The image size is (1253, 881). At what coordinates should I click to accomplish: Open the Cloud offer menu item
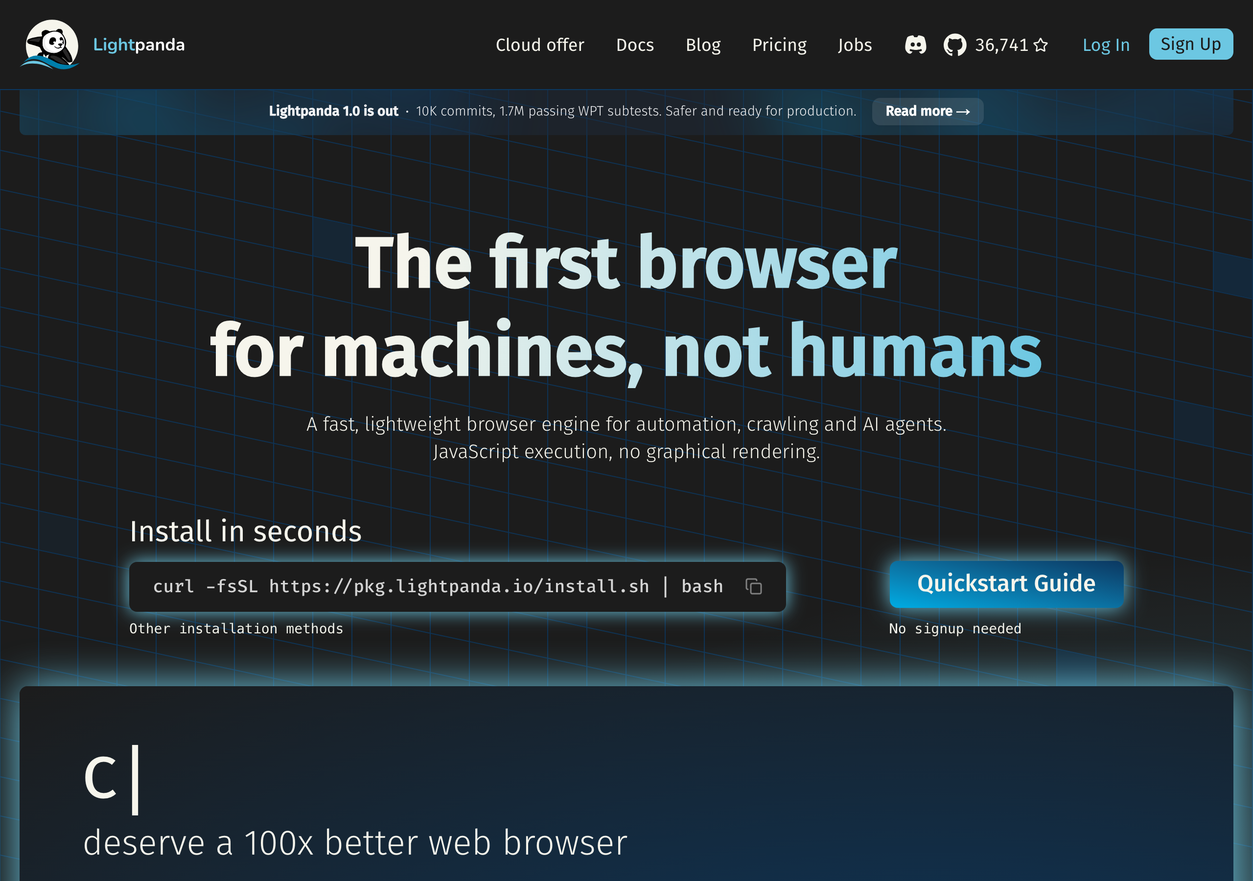click(540, 45)
